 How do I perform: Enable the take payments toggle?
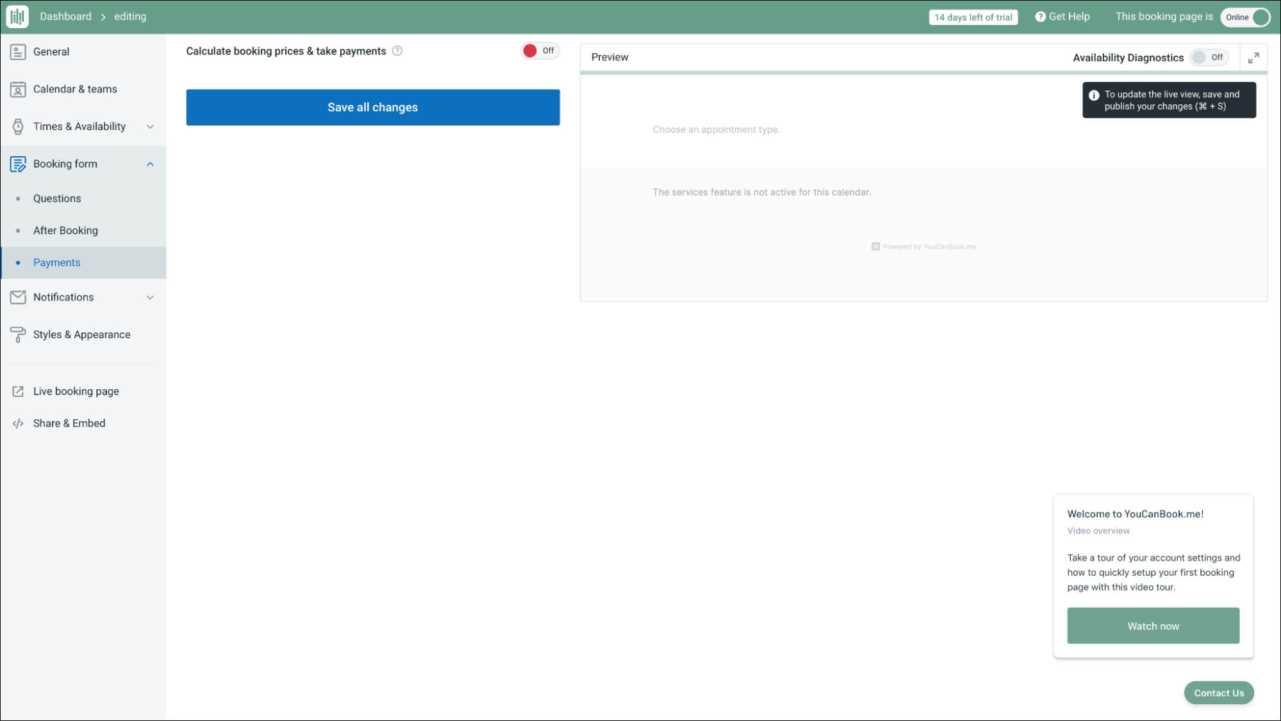(x=540, y=51)
